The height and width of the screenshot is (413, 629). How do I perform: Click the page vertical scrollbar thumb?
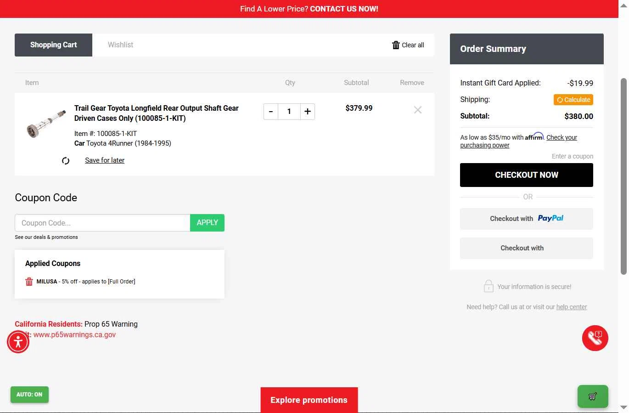pyautogui.click(x=623, y=176)
